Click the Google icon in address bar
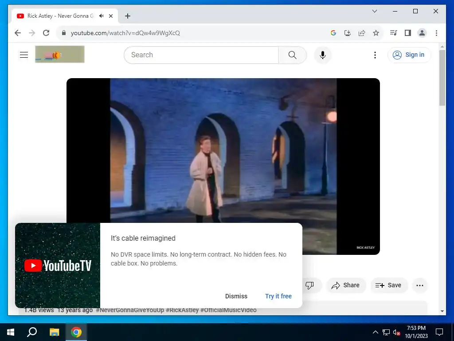This screenshot has height=341, width=454. tap(333, 33)
